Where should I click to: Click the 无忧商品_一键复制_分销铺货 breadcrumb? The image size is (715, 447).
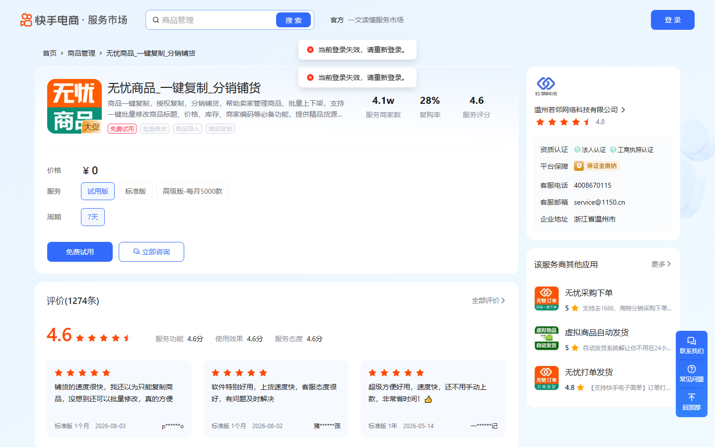pos(151,53)
